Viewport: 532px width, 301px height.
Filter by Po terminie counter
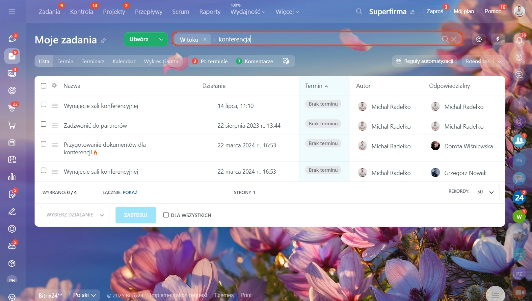[x=210, y=61]
